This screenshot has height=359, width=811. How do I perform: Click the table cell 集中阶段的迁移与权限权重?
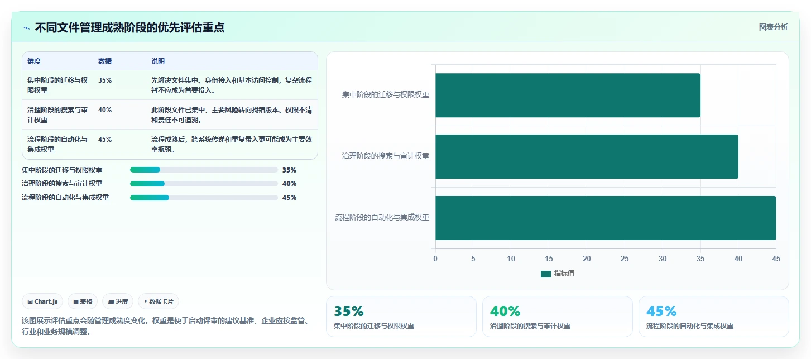[x=57, y=85]
